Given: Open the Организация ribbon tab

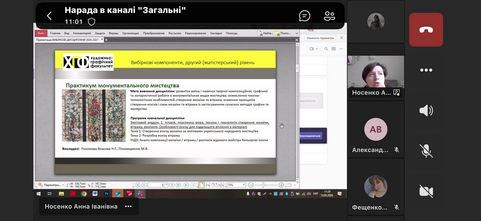Looking at the screenshot, I should coord(130,33).
